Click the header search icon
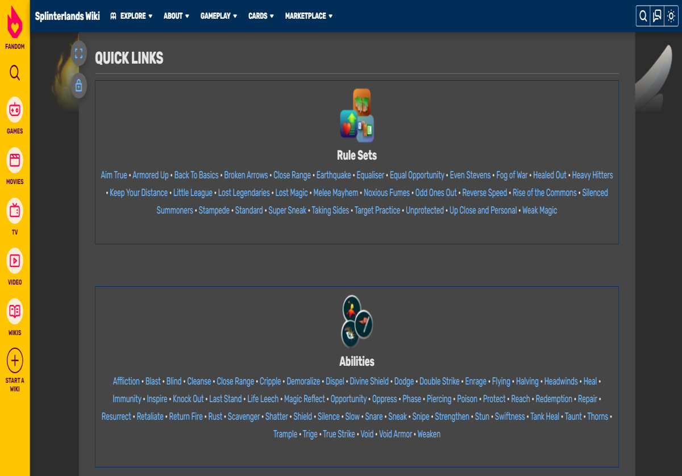This screenshot has width=682, height=476. click(643, 16)
